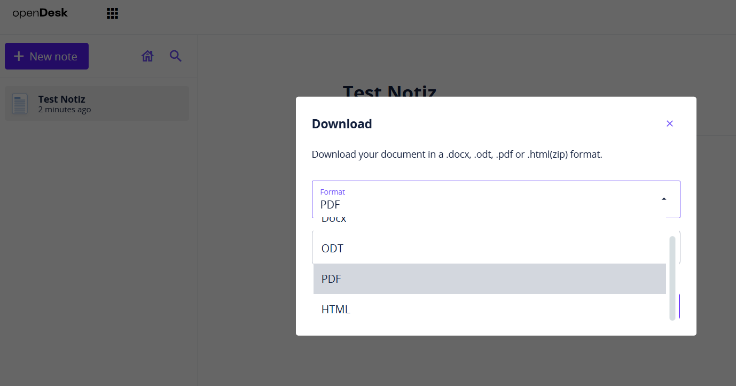This screenshot has height=386, width=736.
Task: Click the Download dialog heading
Action: pos(341,123)
